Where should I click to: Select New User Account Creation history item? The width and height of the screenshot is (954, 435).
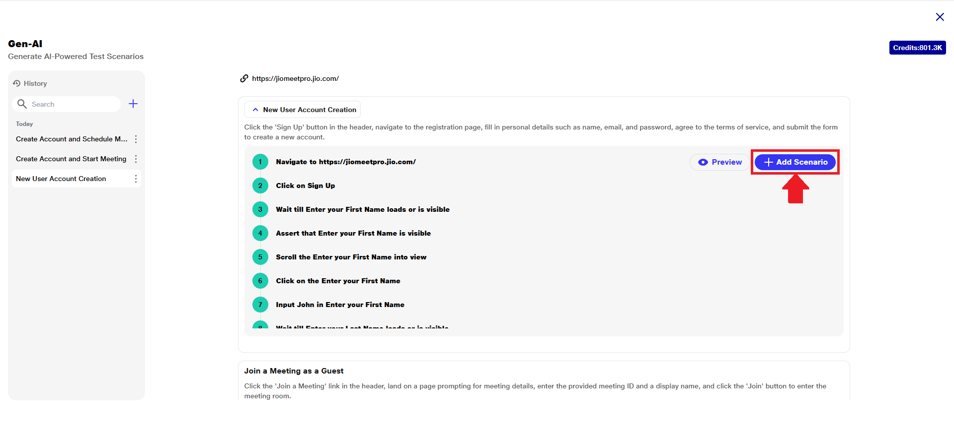[61, 179]
